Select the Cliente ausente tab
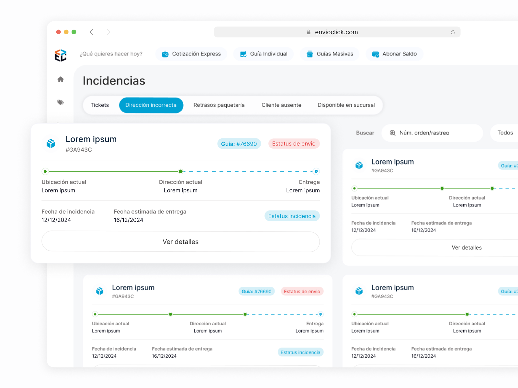 tap(281, 105)
